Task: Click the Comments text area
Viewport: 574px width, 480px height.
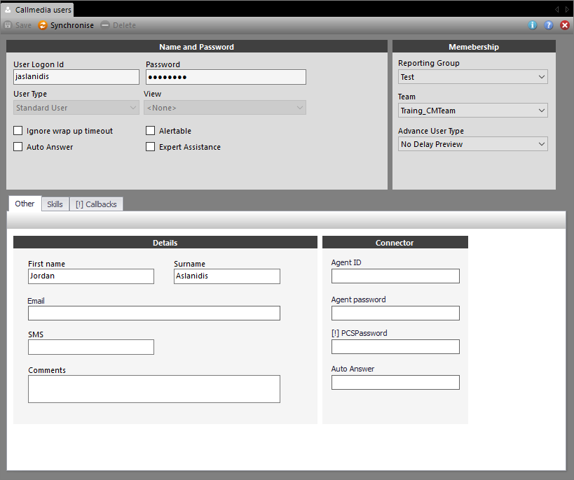Action: (x=154, y=389)
